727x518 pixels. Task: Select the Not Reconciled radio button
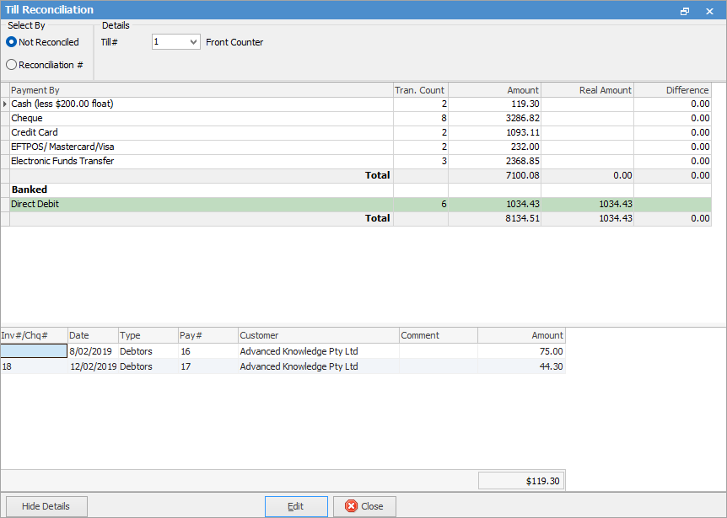[12, 42]
